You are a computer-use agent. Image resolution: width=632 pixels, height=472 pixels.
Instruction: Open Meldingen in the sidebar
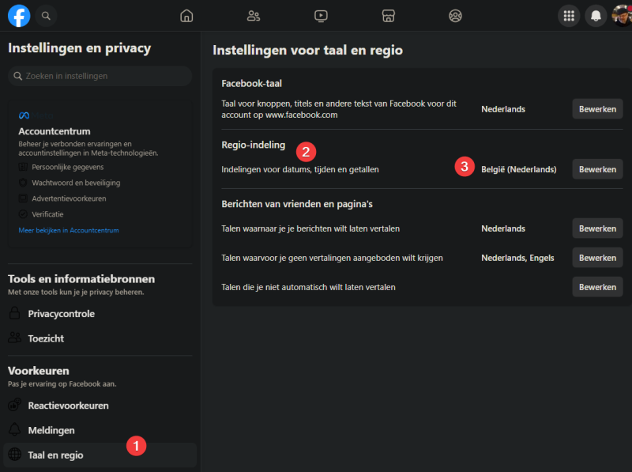[51, 430]
